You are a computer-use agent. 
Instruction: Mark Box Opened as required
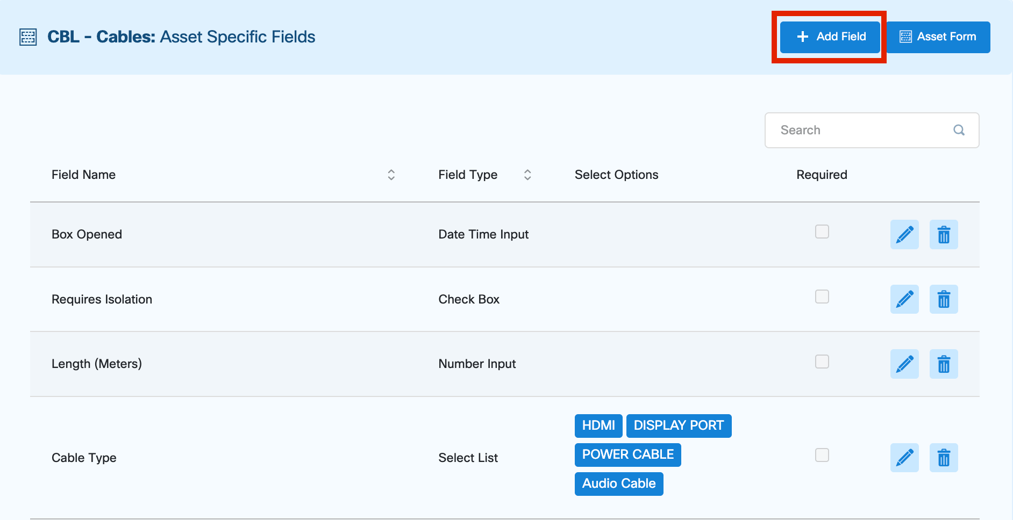[x=822, y=232]
